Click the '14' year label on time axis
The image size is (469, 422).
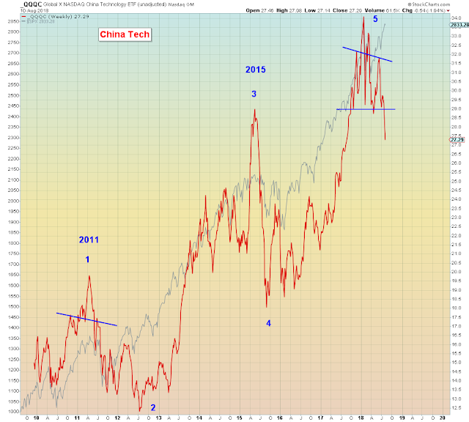199,418
